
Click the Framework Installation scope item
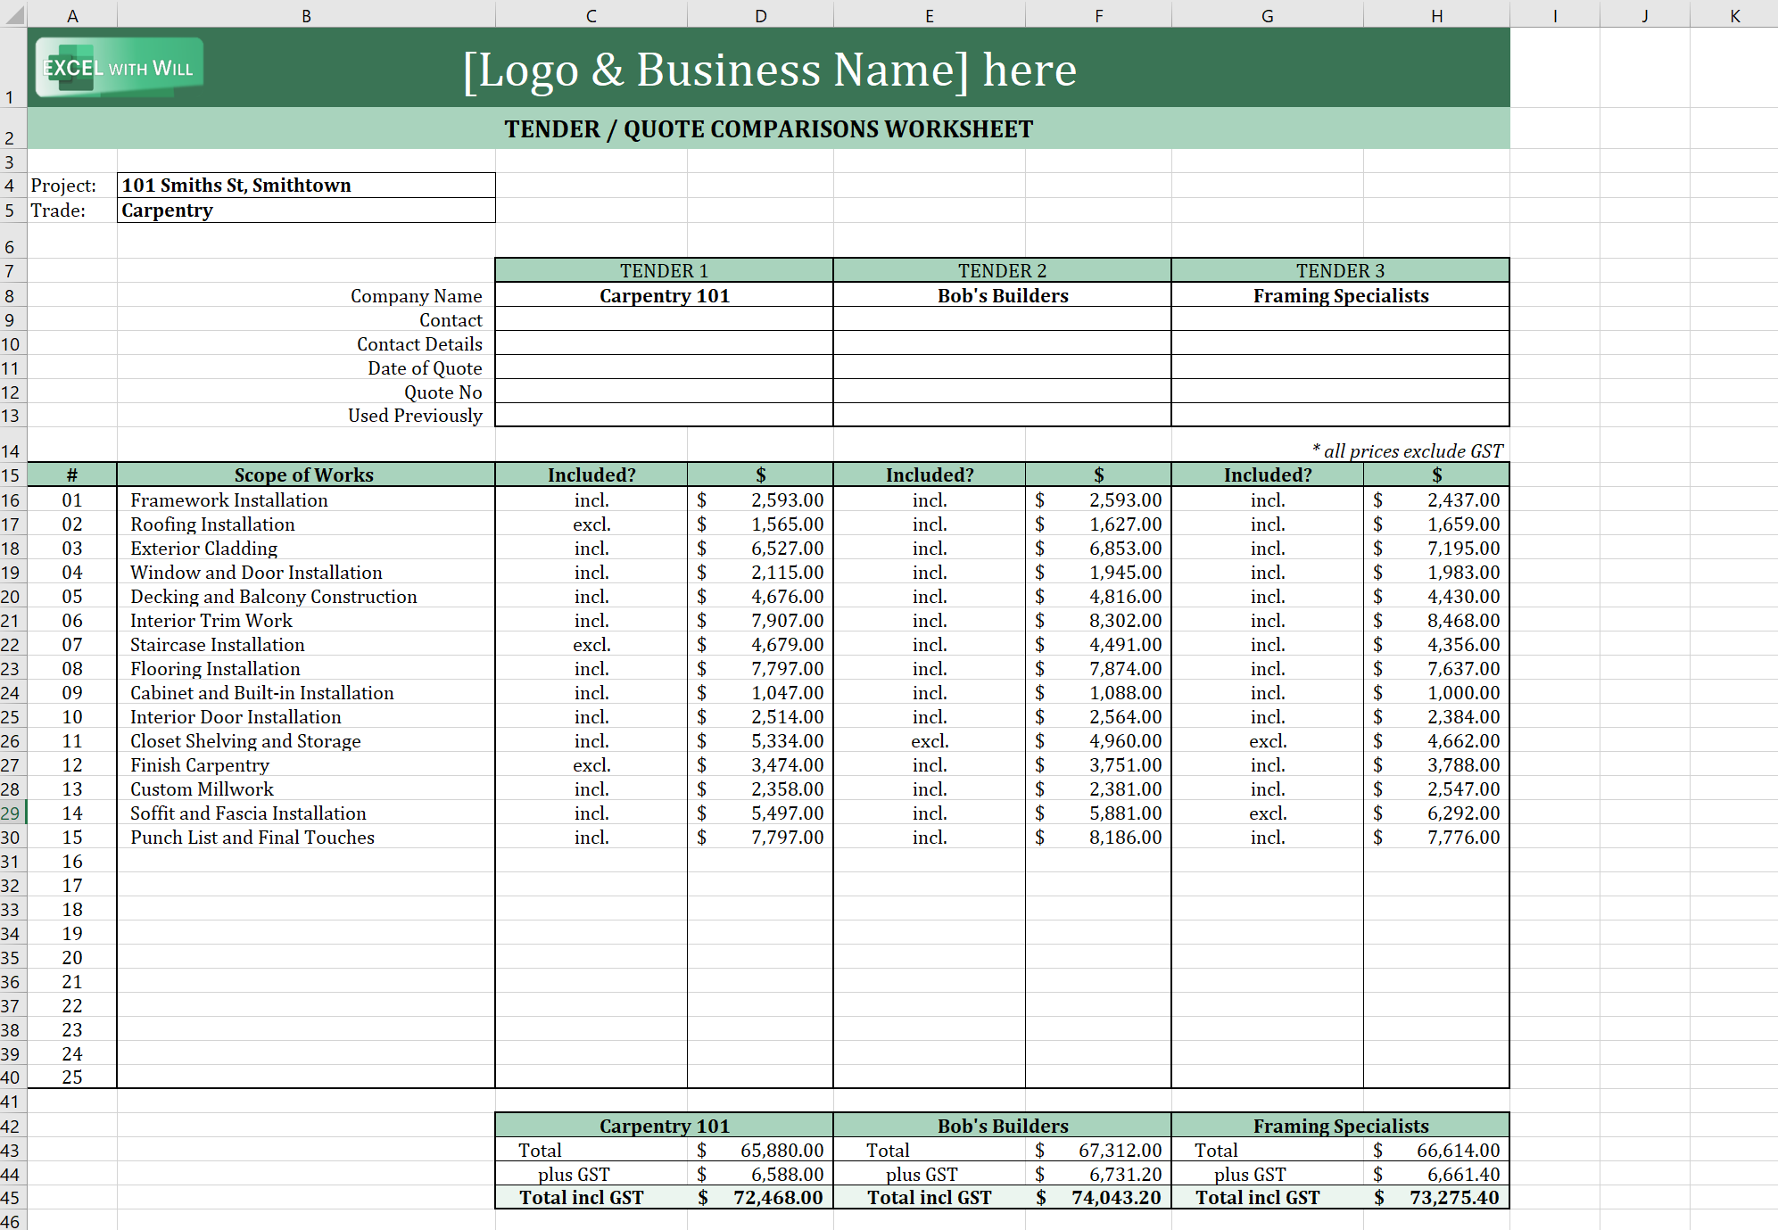pyautogui.click(x=229, y=500)
